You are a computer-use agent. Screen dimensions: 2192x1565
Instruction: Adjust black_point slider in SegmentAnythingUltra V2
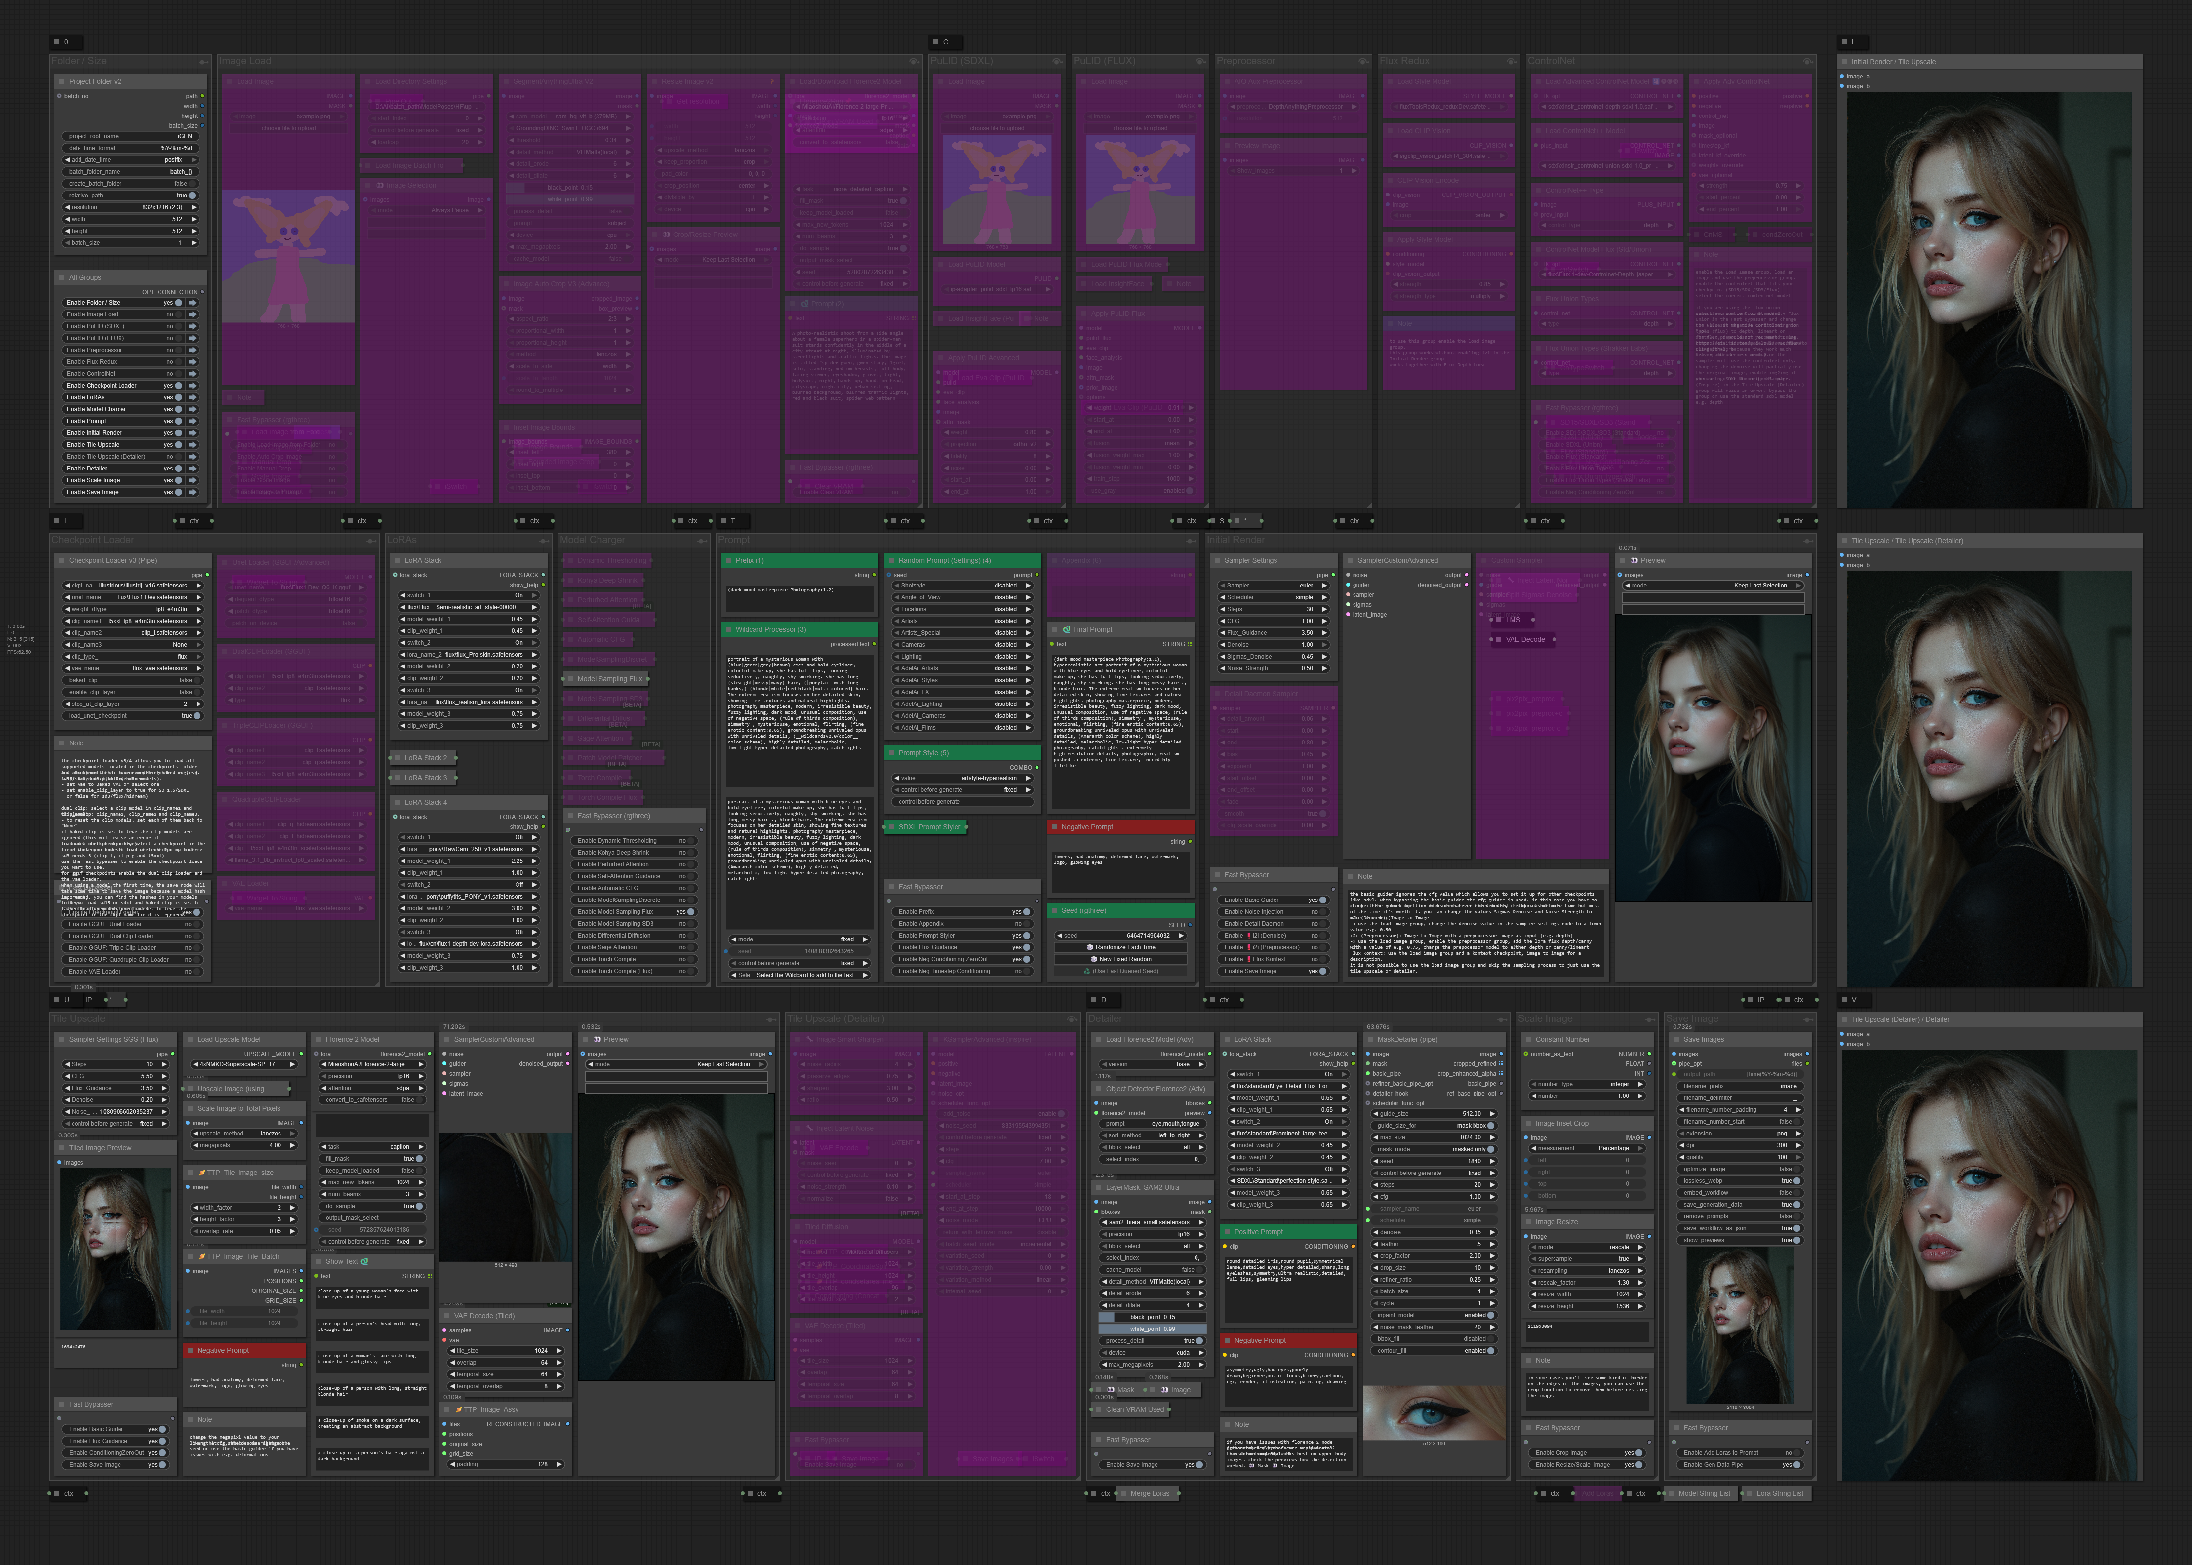point(570,188)
